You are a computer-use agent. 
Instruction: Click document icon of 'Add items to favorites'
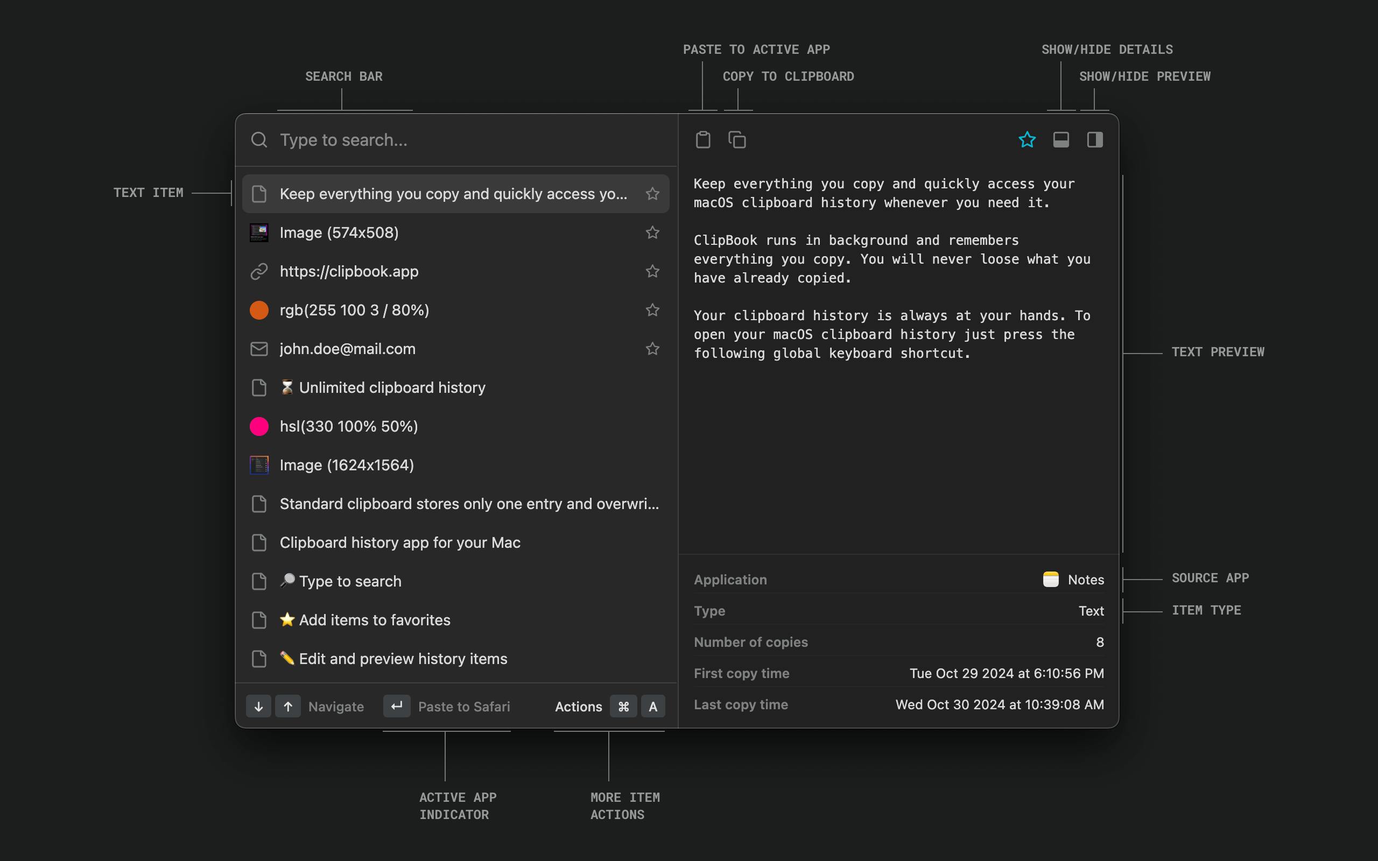point(259,619)
